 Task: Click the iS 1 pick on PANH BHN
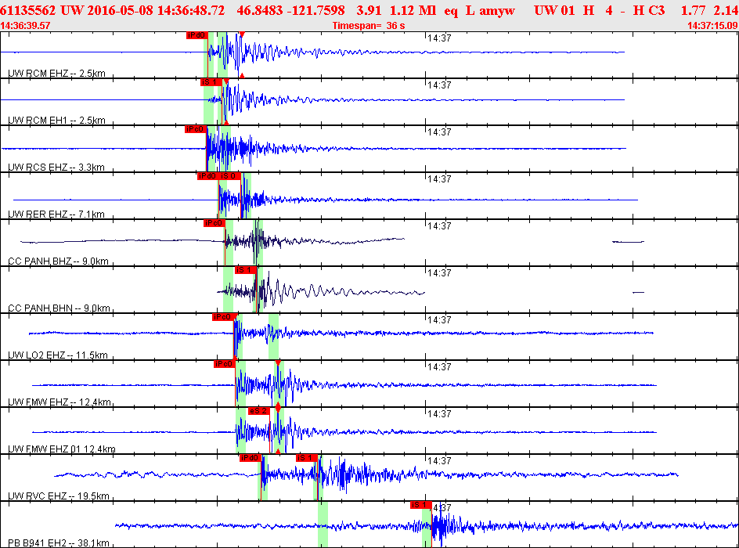click(246, 270)
